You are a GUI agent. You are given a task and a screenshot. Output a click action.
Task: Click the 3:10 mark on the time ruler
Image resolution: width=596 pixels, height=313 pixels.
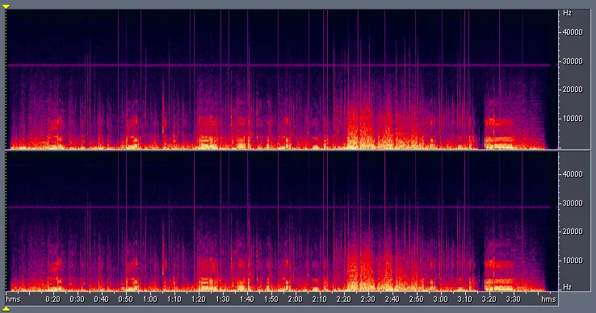[x=465, y=299]
